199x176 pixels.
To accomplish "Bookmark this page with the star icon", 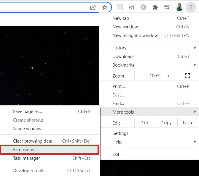I will (105, 7).
